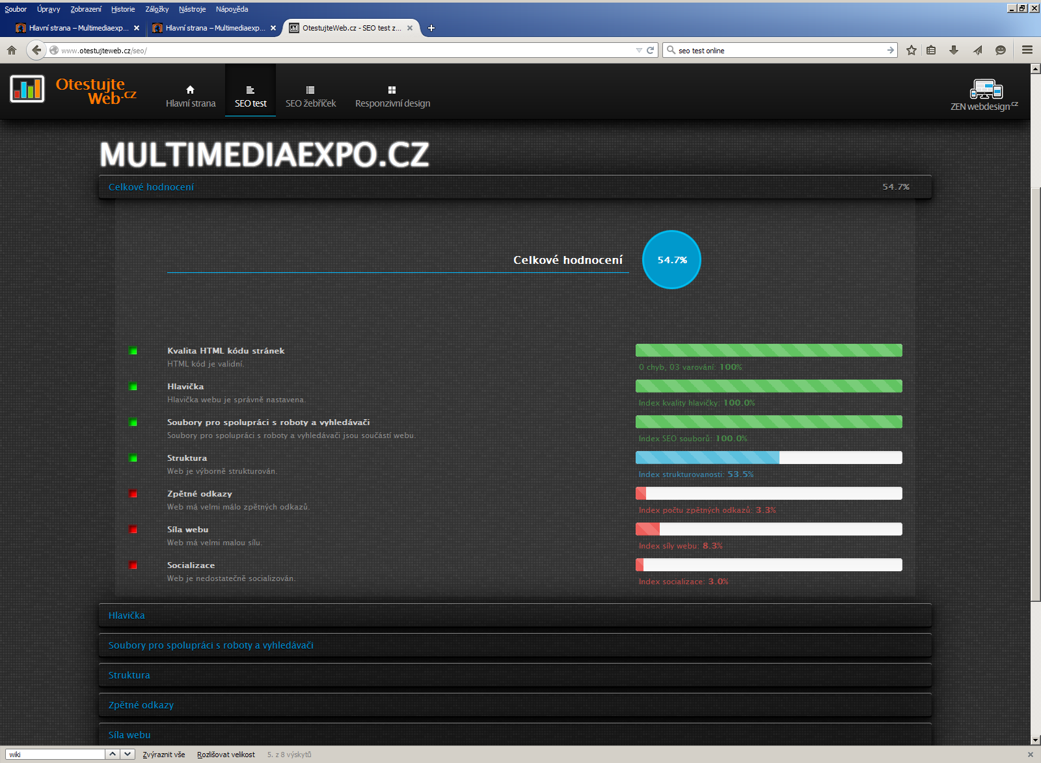The height and width of the screenshot is (763, 1041).
Task: Go to 'SEO žebříček' page
Action: (310, 96)
